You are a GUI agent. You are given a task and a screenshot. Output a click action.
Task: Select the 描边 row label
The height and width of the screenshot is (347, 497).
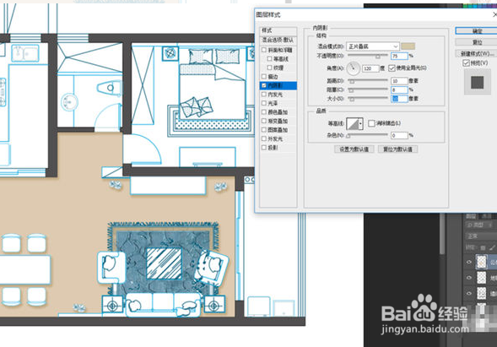273,77
